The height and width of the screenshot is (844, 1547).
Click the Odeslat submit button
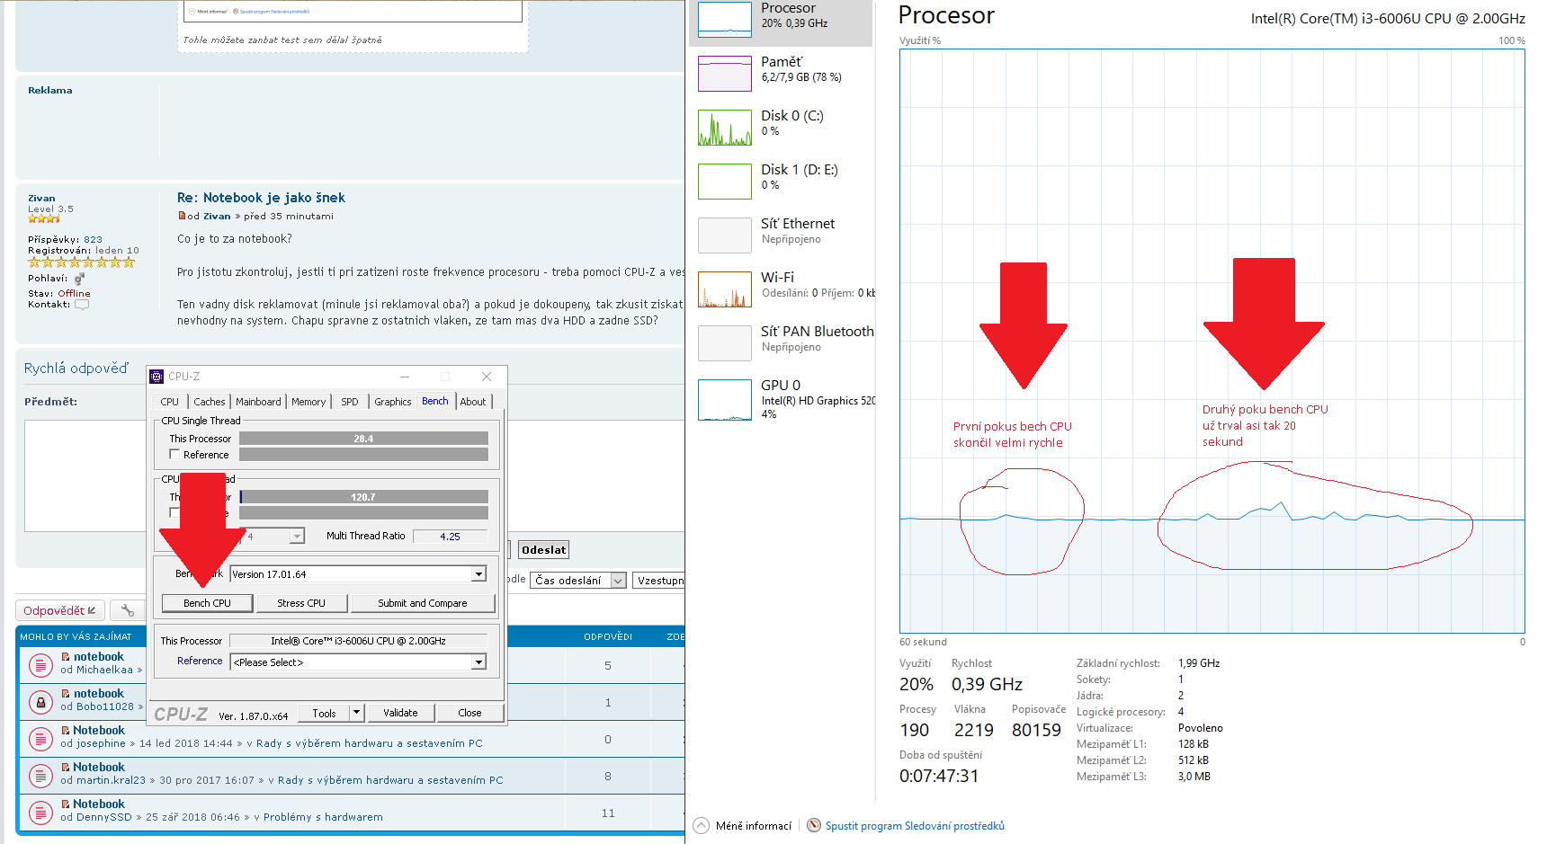point(544,550)
